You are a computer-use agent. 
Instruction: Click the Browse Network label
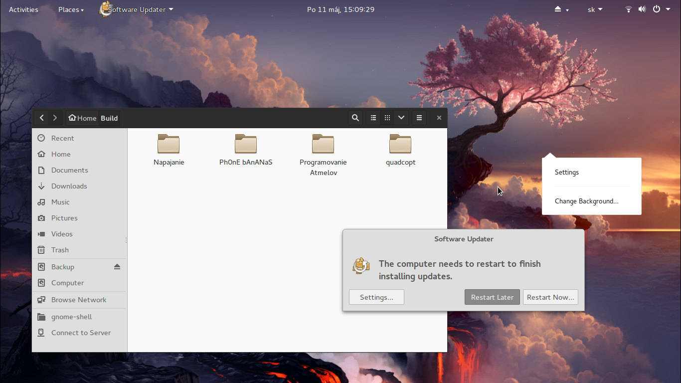click(79, 300)
